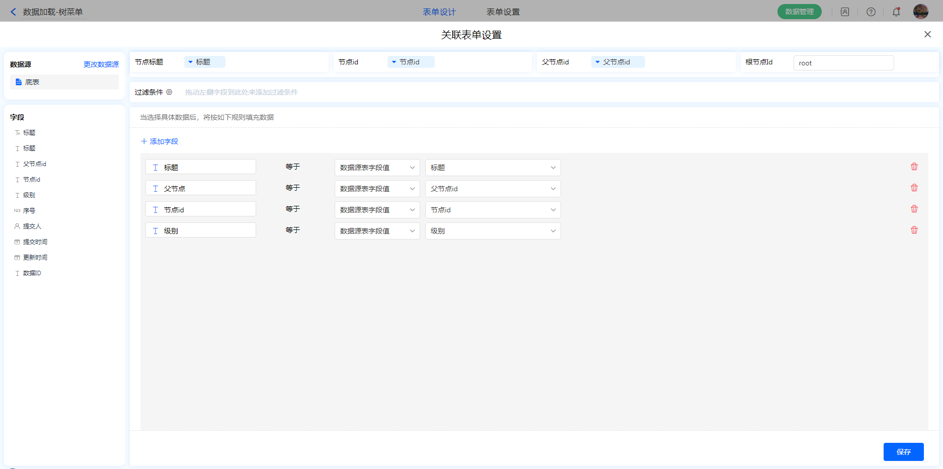The image size is (943, 469).
Task: Click the back arrow beside 数据加载-树菜单
Action: click(x=14, y=12)
